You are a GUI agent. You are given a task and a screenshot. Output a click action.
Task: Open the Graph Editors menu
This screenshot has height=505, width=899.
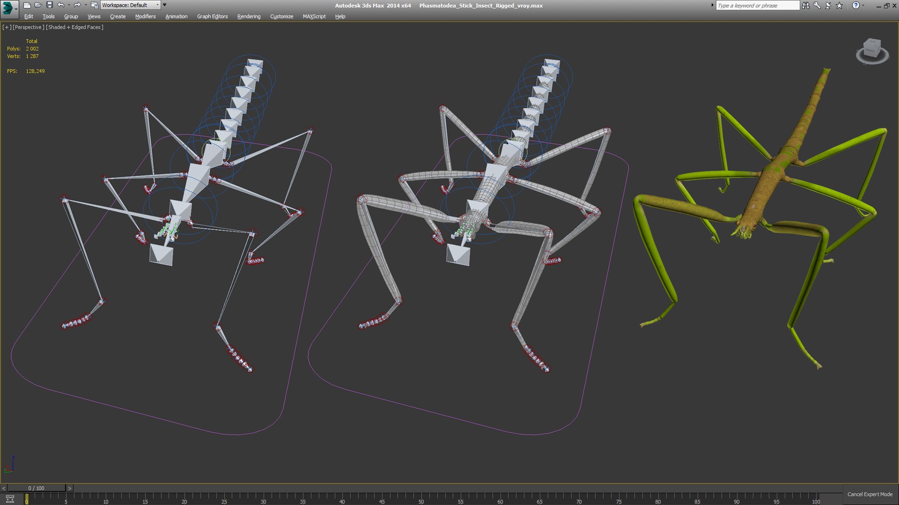212,16
